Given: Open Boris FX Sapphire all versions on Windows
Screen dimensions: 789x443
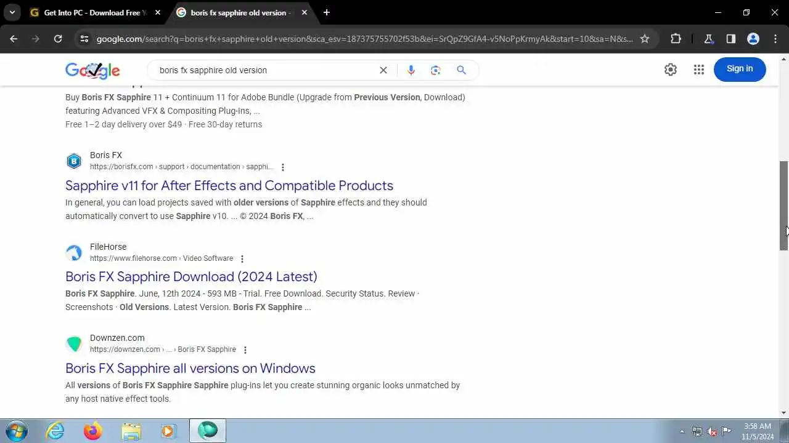Looking at the screenshot, I should (190, 368).
